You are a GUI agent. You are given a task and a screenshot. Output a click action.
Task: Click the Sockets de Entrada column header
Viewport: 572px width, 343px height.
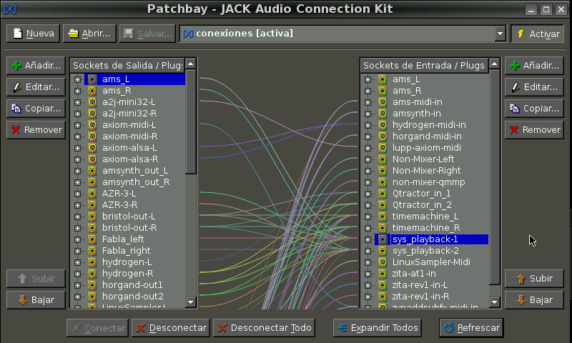coord(424,65)
